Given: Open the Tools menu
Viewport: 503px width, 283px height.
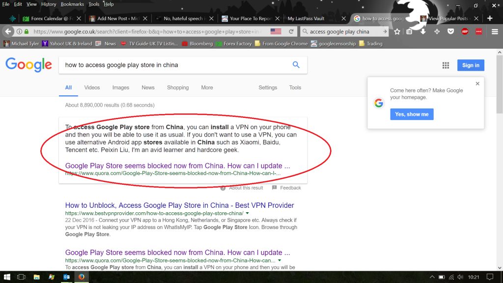Looking at the screenshot, I should tap(94, 4).
